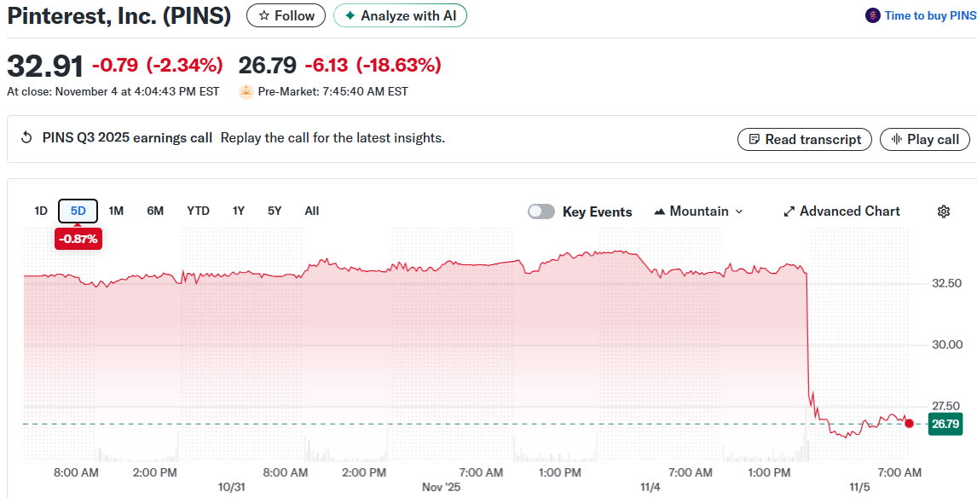The height and width of the screenshot is (498, 977).
Task: Click the pre-market sunrise icon
Action: coord(246,91)
